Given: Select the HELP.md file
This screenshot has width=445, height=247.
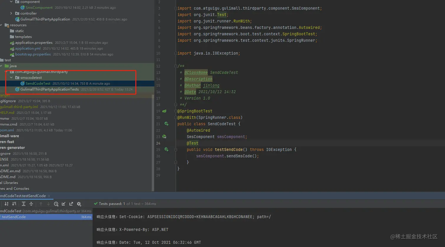Looking at the screenshot, I should pyautogui.click(x=7, y=113).
